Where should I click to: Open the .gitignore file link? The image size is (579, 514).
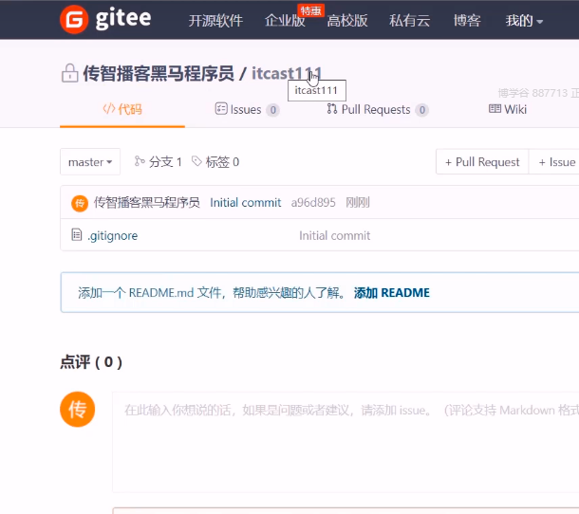(x=113, y=235)
